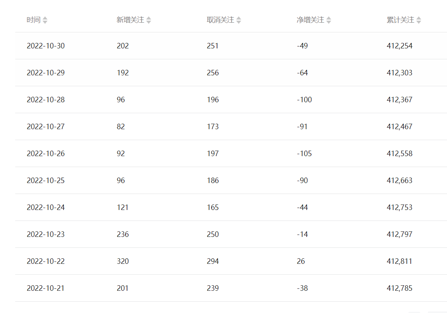This screenshot has height=313, width=447.
Task: Click the 累计关注 column header text
Action: pyautogui.click(x=400, y=20)
